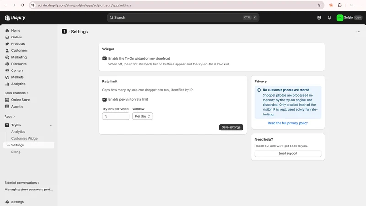Open the Customers section
Image resolution: width=366 pixels, height=206 pixels.
click(19, 50)
